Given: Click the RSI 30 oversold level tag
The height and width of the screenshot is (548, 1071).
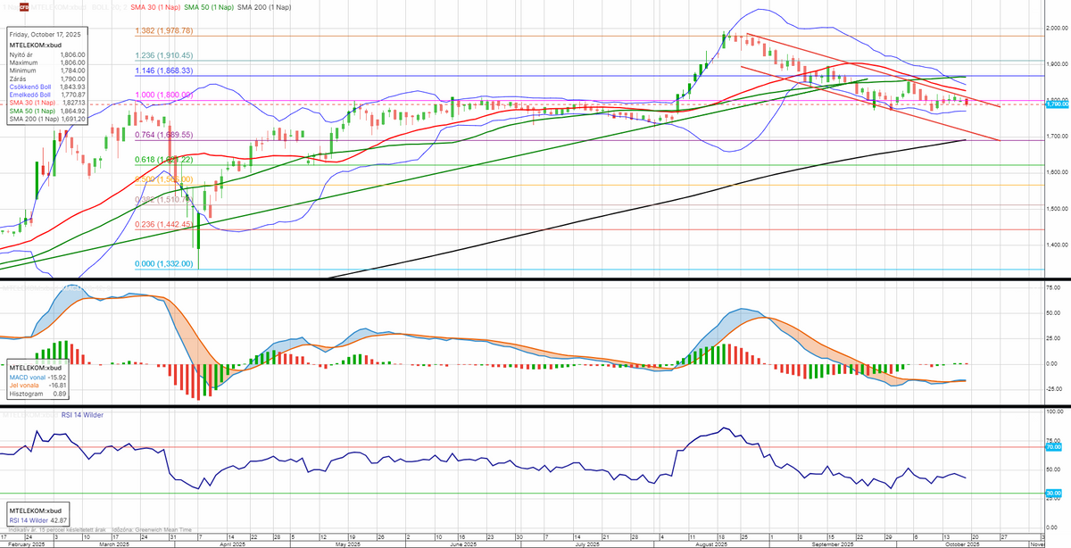Looking at the screenshot, I should coord(1053,493).
